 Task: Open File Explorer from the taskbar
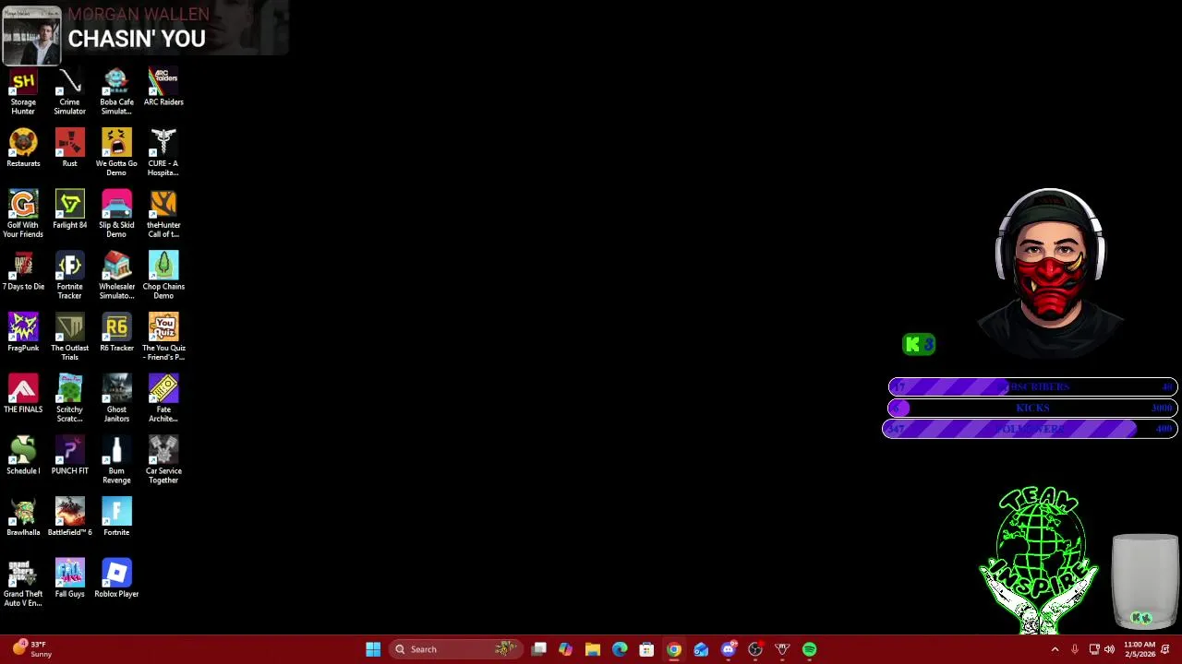593,649
